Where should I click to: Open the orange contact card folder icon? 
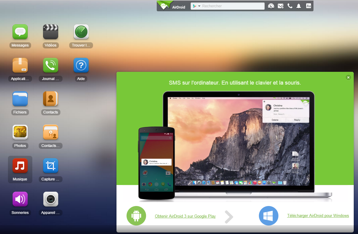coord(50,132)
